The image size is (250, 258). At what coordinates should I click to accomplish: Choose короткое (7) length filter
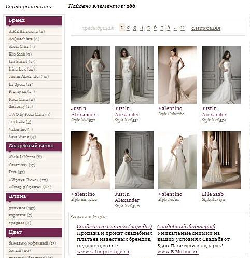coord(20,215)
